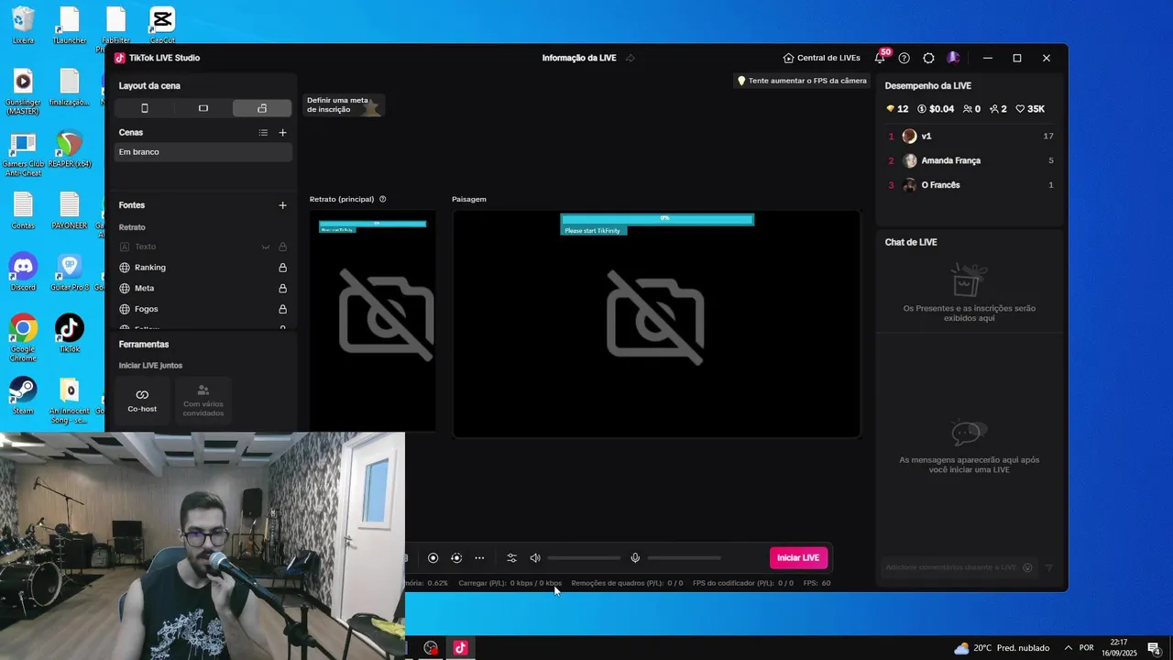Click the info icon beside Retrato (principal)
This screenshot has height=660, width=1173.
click(x=383, y=199)
